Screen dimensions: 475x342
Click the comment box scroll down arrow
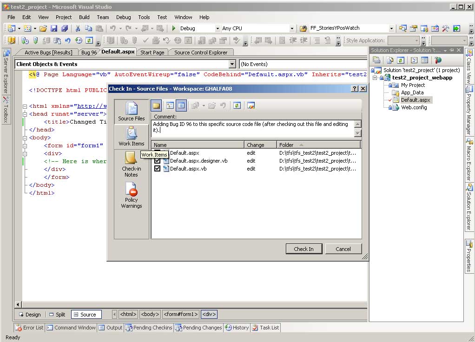coord(358,133)
